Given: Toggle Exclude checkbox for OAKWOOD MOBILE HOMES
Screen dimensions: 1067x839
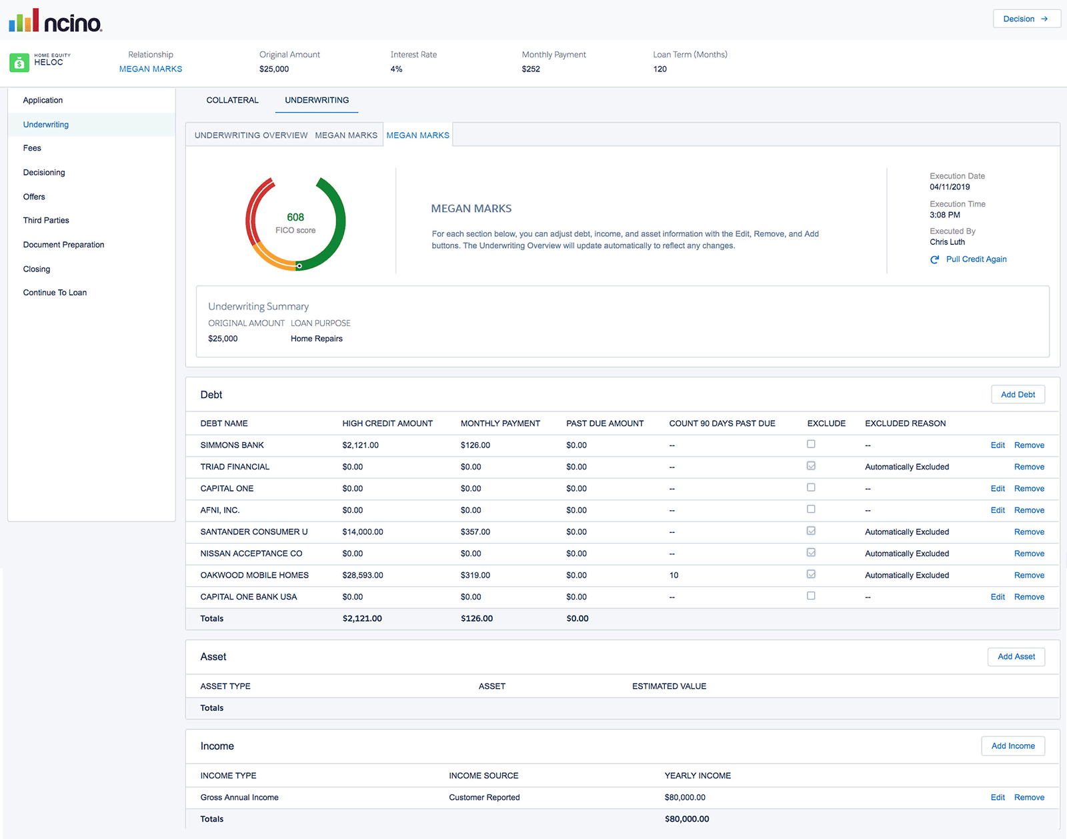Looking at the screenshot, I should 811,574.
